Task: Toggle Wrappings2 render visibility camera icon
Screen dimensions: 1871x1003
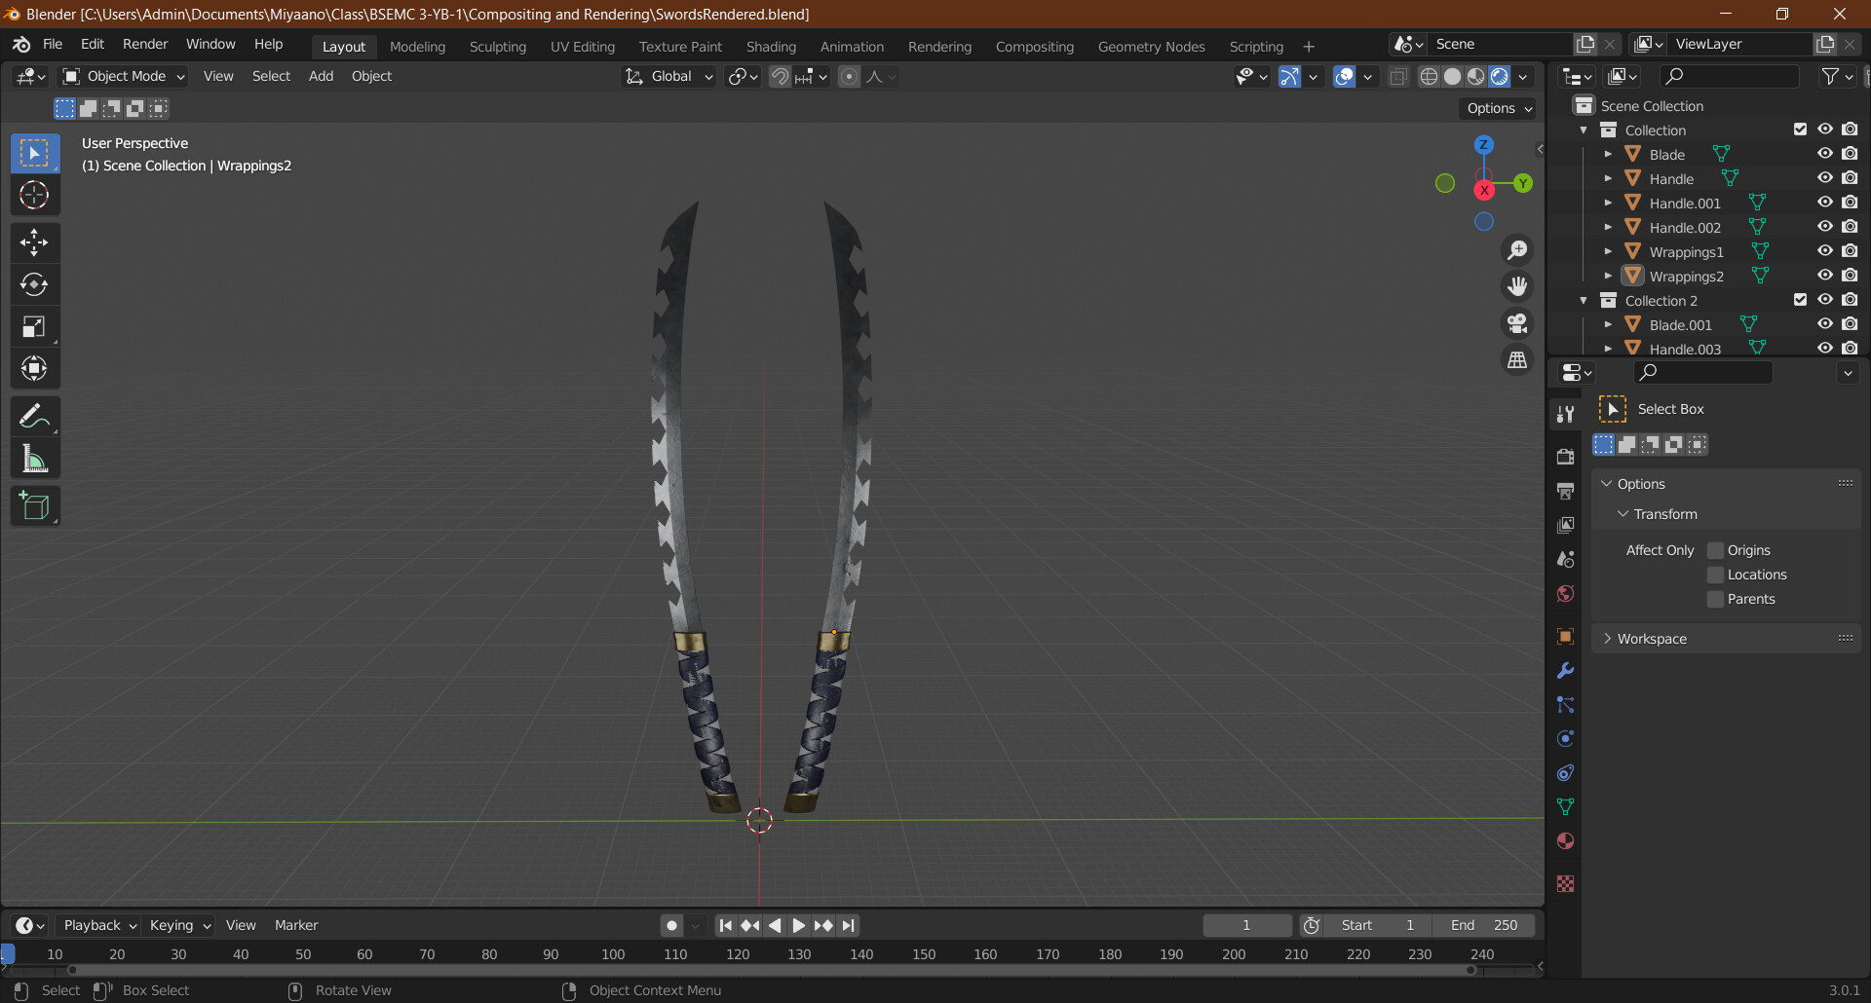Action: click(1851, 275)
